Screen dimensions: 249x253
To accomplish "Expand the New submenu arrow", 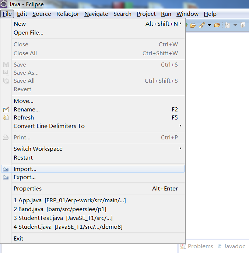I will point(180,24).
